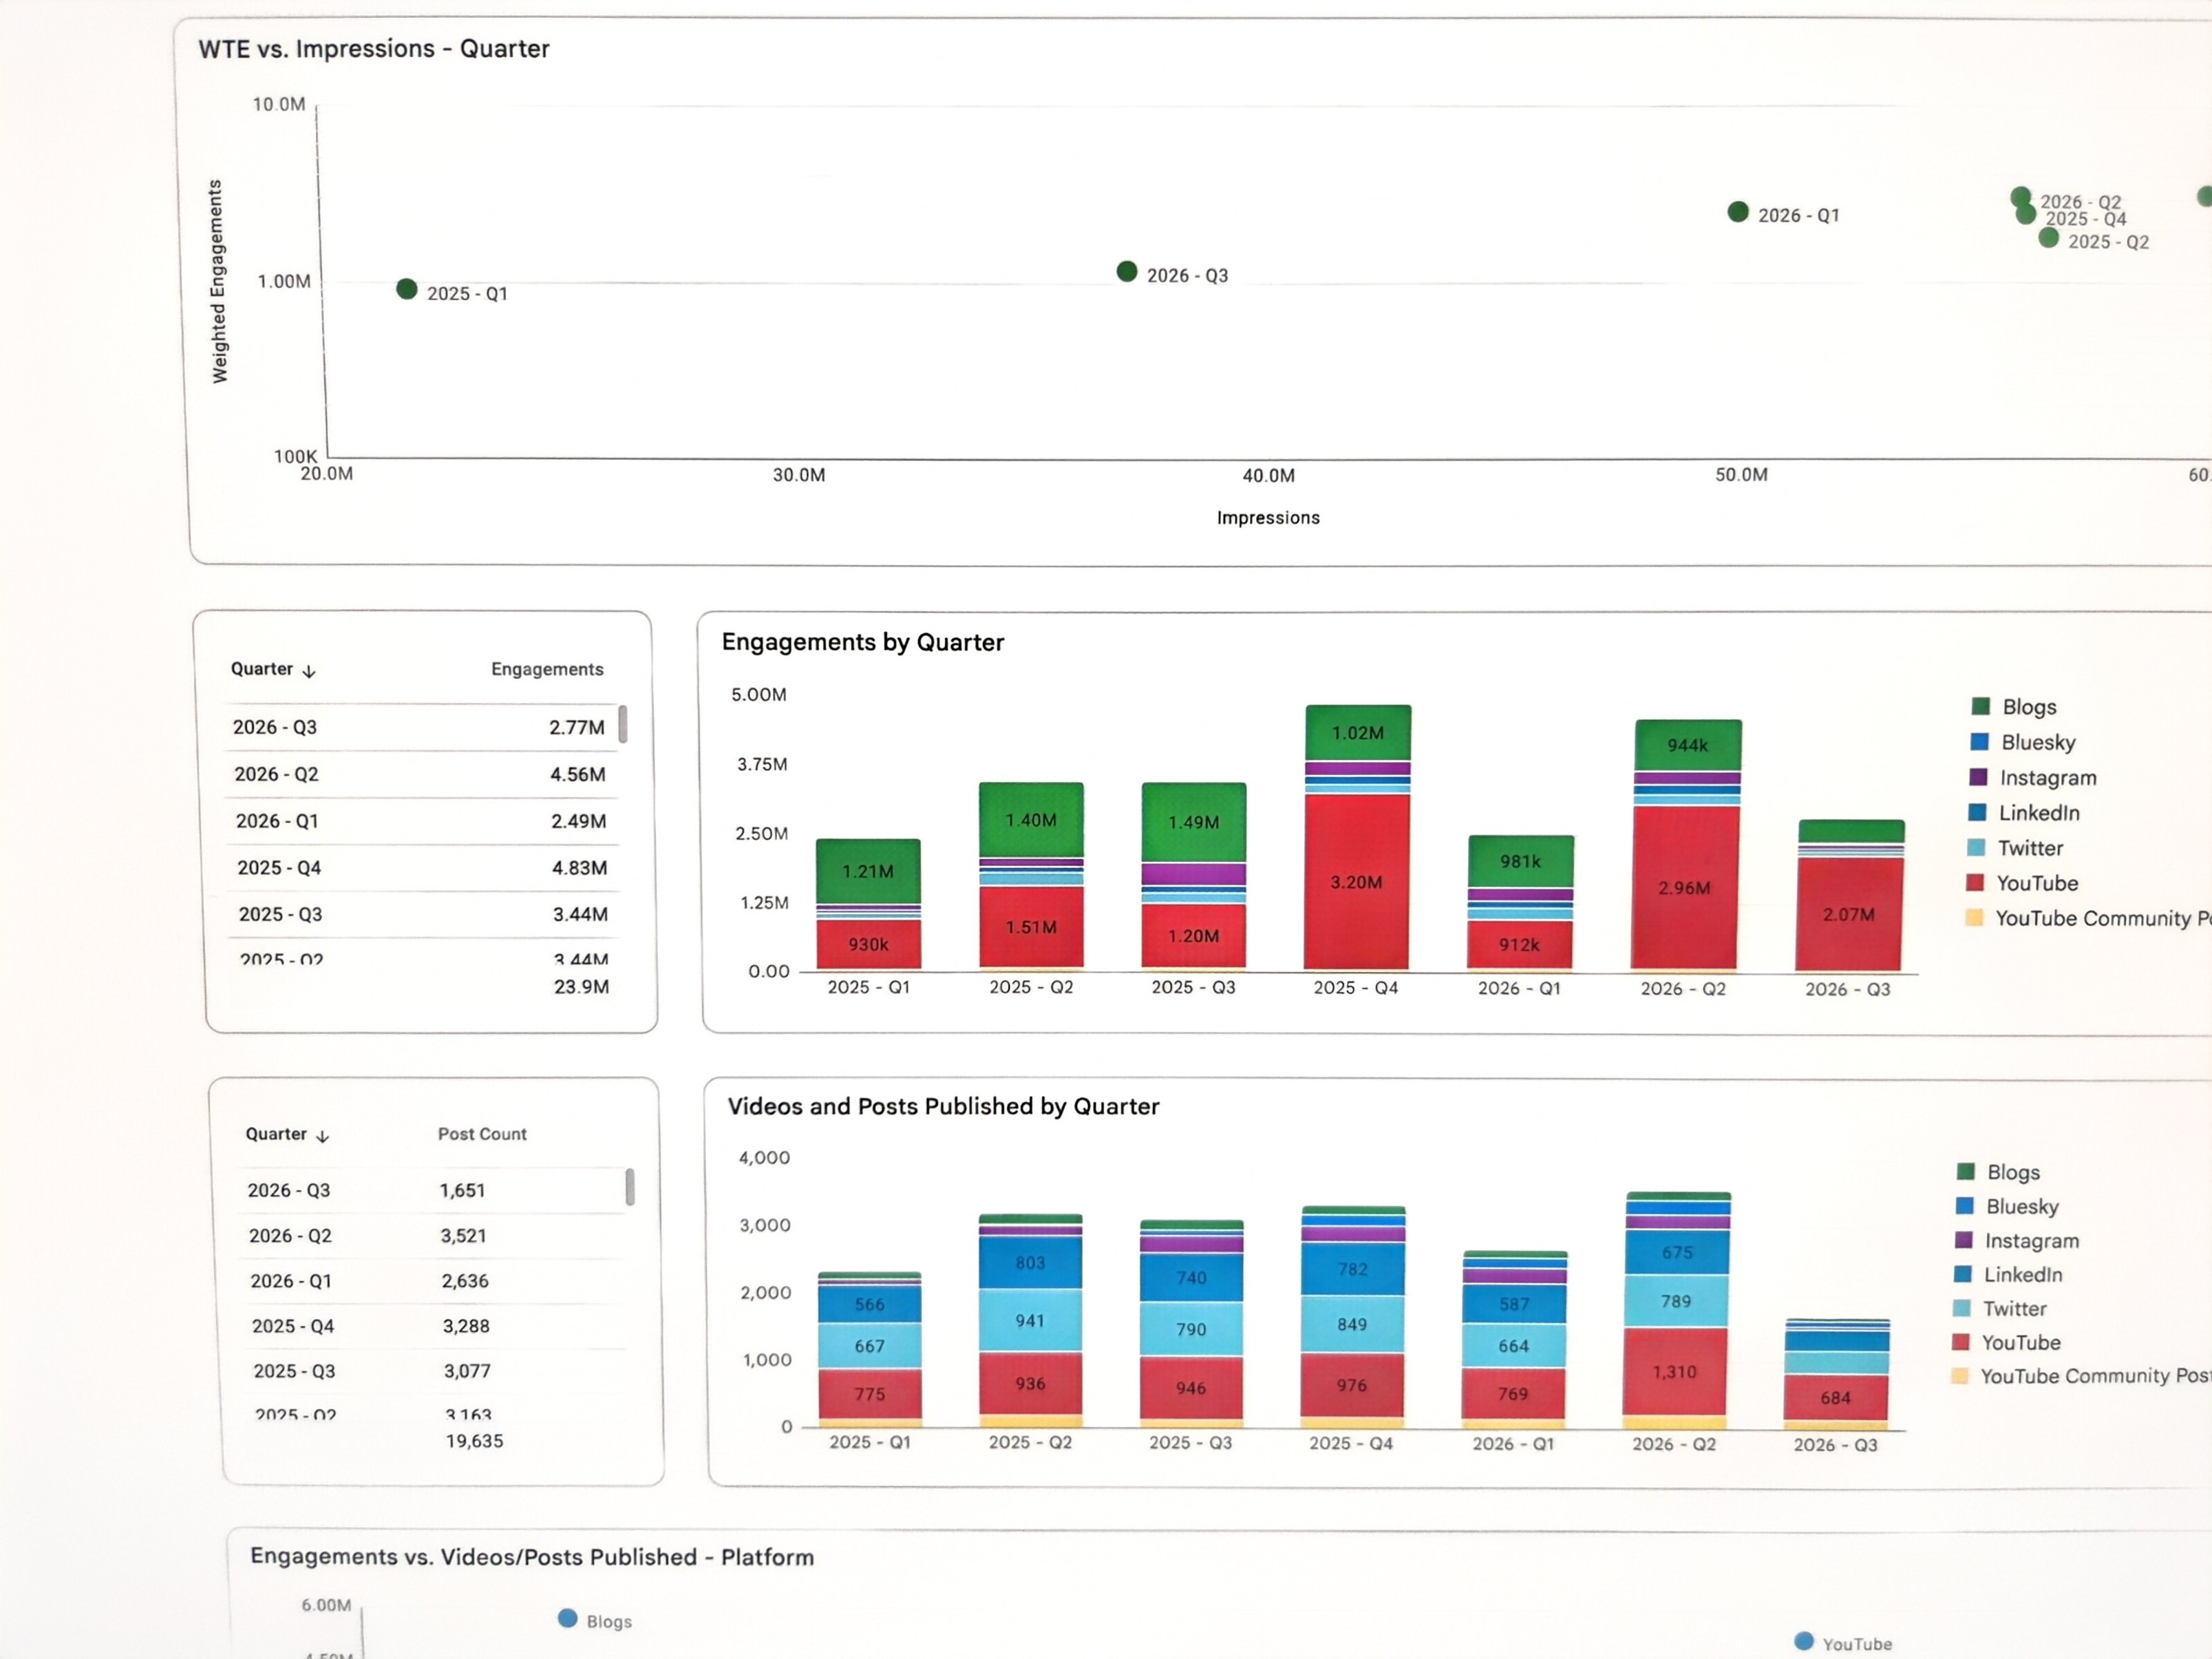Click the Instagram legend swatch in Engagements chart
This screenshot has height=1659, width=2212.
[x=1978, y=777]
